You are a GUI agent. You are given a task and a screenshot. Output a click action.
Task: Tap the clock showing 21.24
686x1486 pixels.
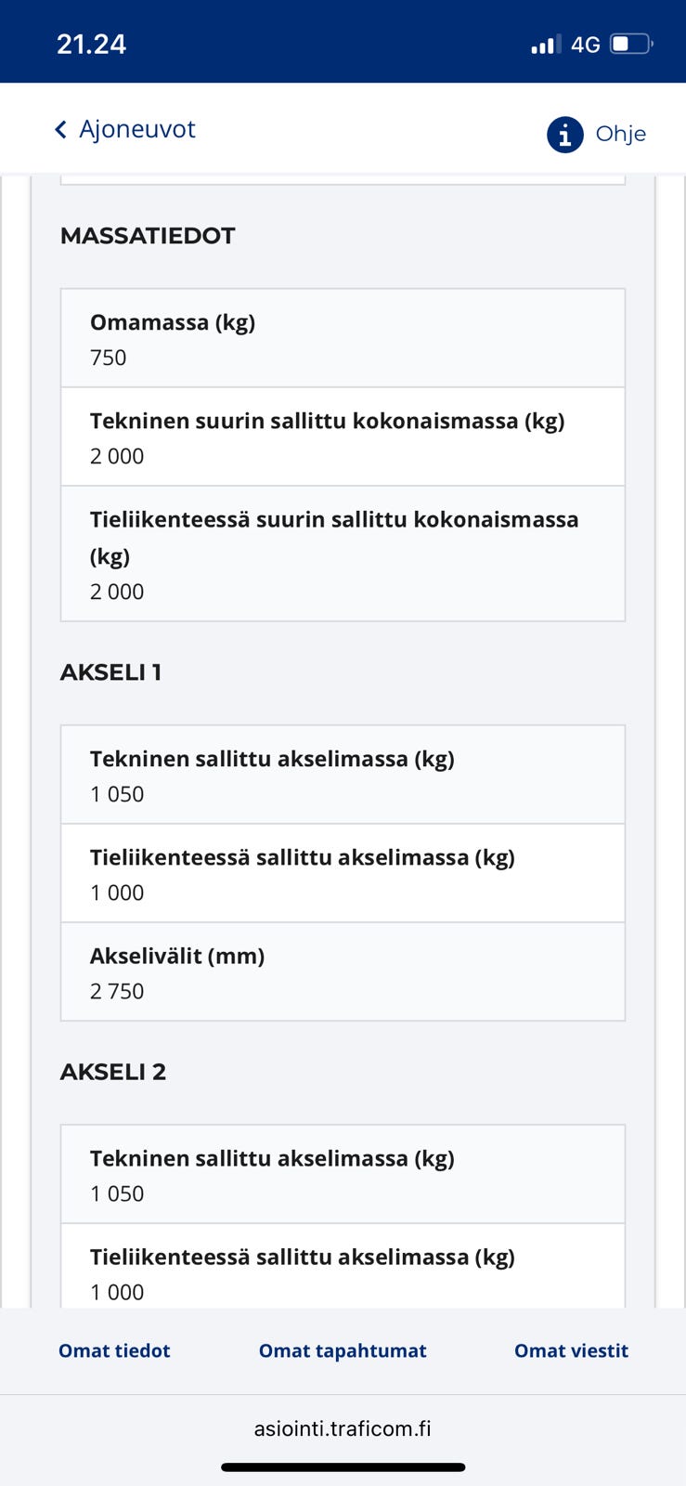click(x=92, y=43)
